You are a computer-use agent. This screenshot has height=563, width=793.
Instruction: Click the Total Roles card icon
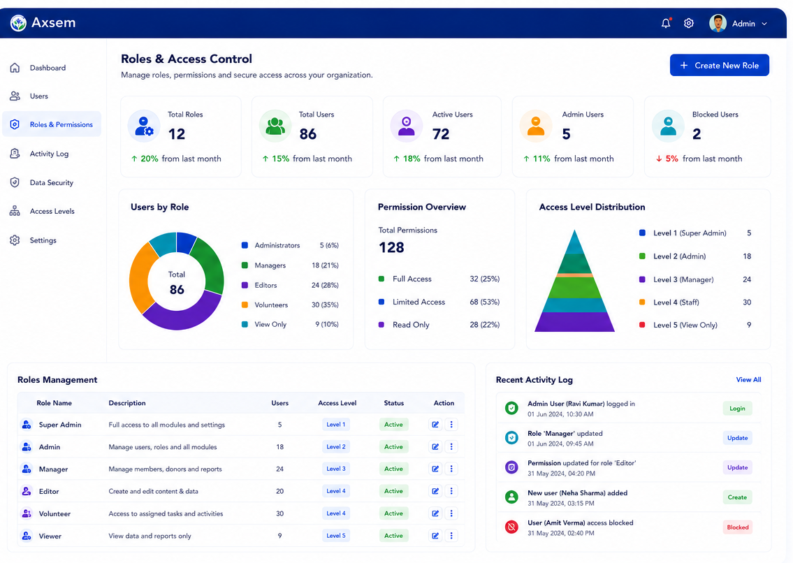(x=144, y=126)
